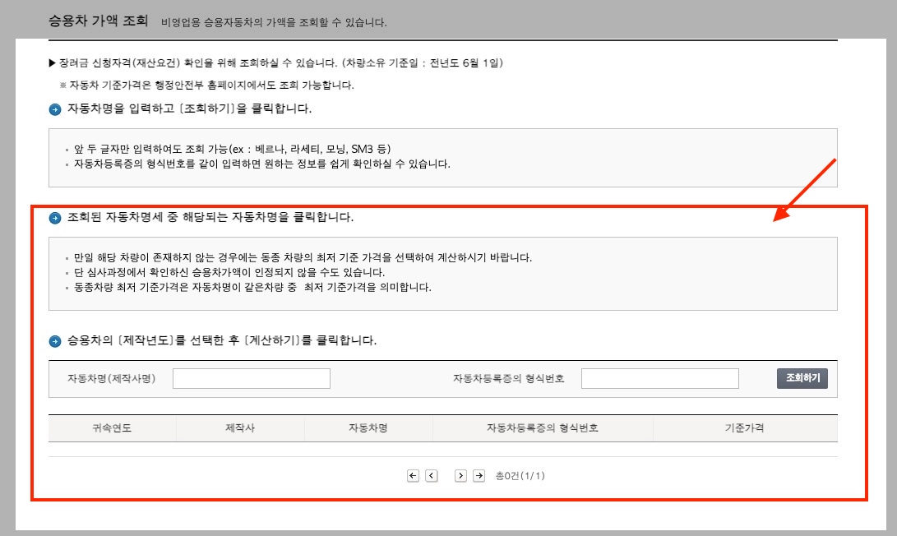This screenshot has height=536, width=897.
Task: Click the next-page arrow icon
Action: 461,474
